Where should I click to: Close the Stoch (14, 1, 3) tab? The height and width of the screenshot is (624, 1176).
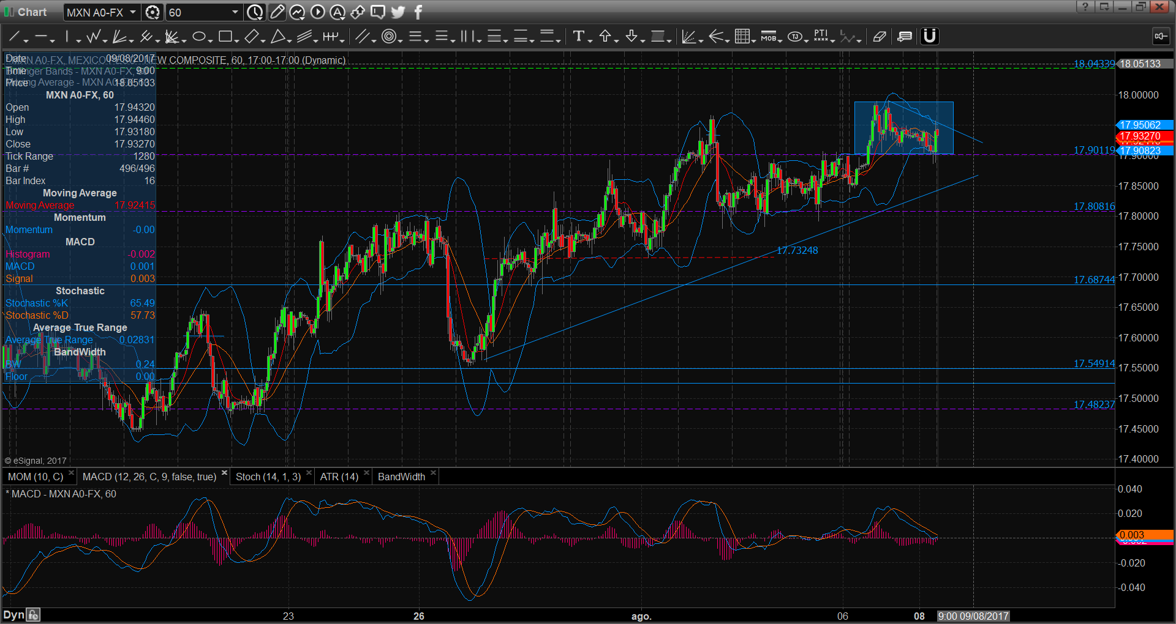(x=309, y=473)
